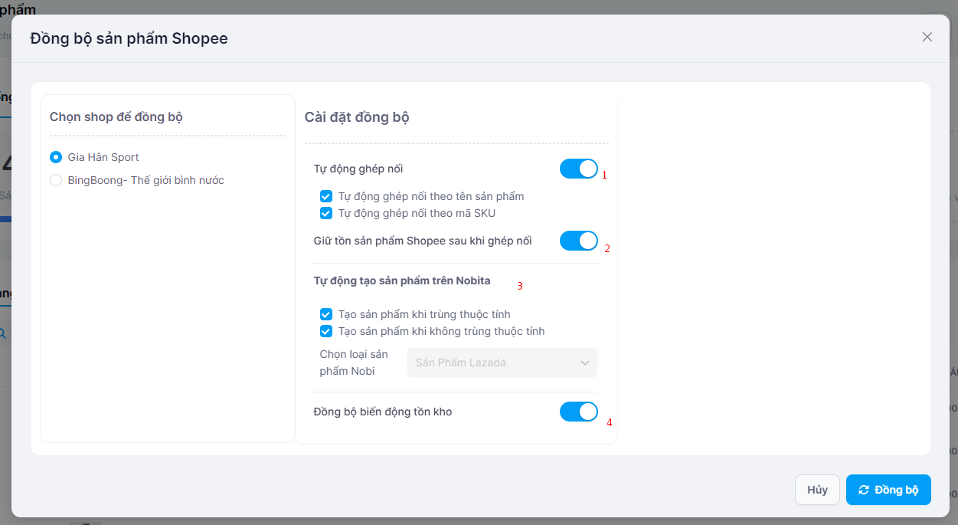Click the Chọn loại sản phẩm Nobi label
Image resolution: width=958 pixels, height=525 pixels.
coord(354,363)
